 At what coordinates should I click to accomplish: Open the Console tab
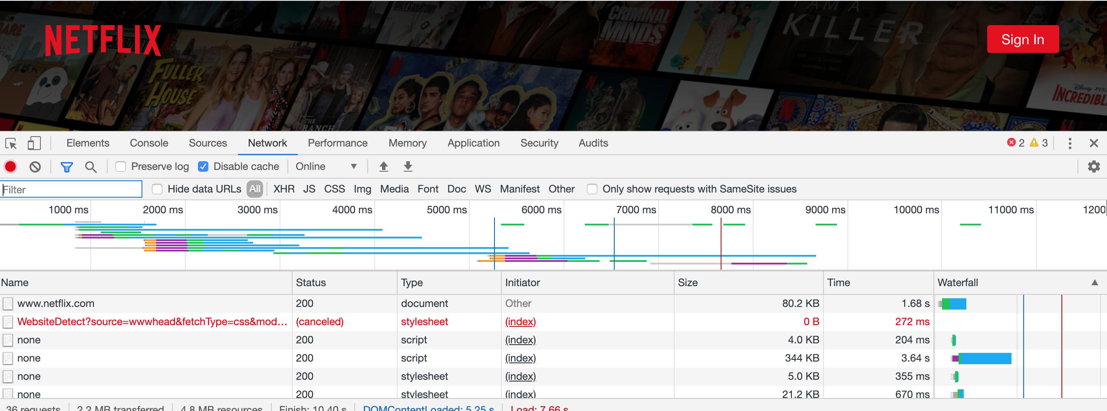pyautogui.click(x=149, y=143)
